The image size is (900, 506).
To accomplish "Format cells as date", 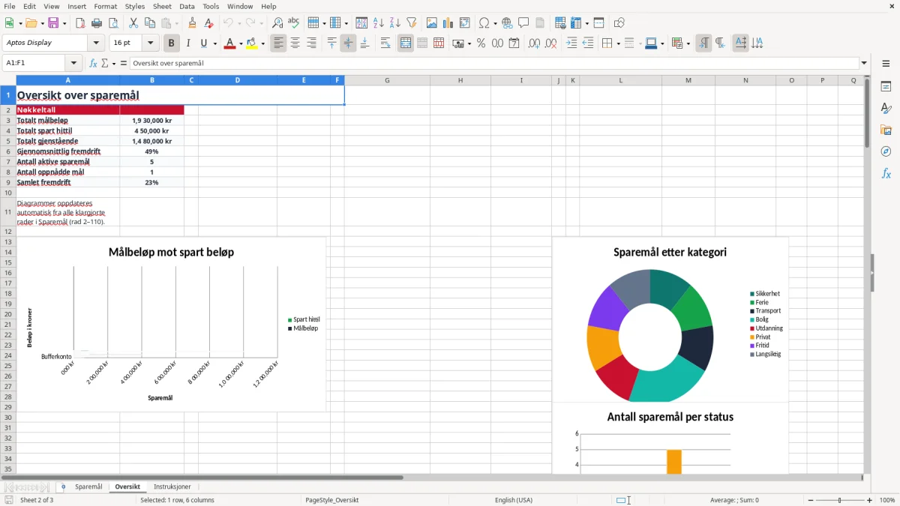I will click(514, 43).
